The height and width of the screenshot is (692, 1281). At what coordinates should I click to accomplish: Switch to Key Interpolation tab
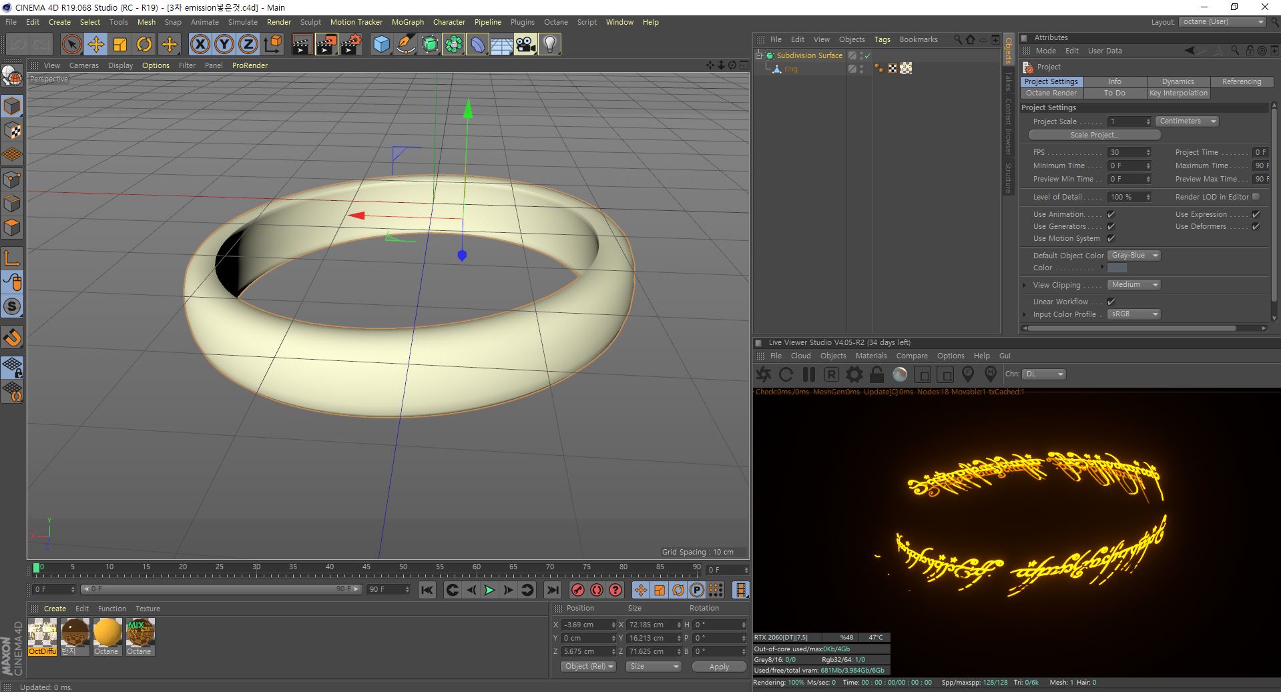coord(1178,93)
